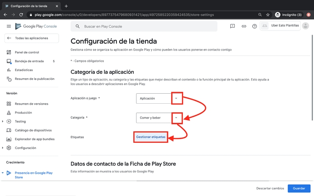Open the hamburger navigation menu
314x196 pixels.
pyautogui.click(x=9, y=26)
